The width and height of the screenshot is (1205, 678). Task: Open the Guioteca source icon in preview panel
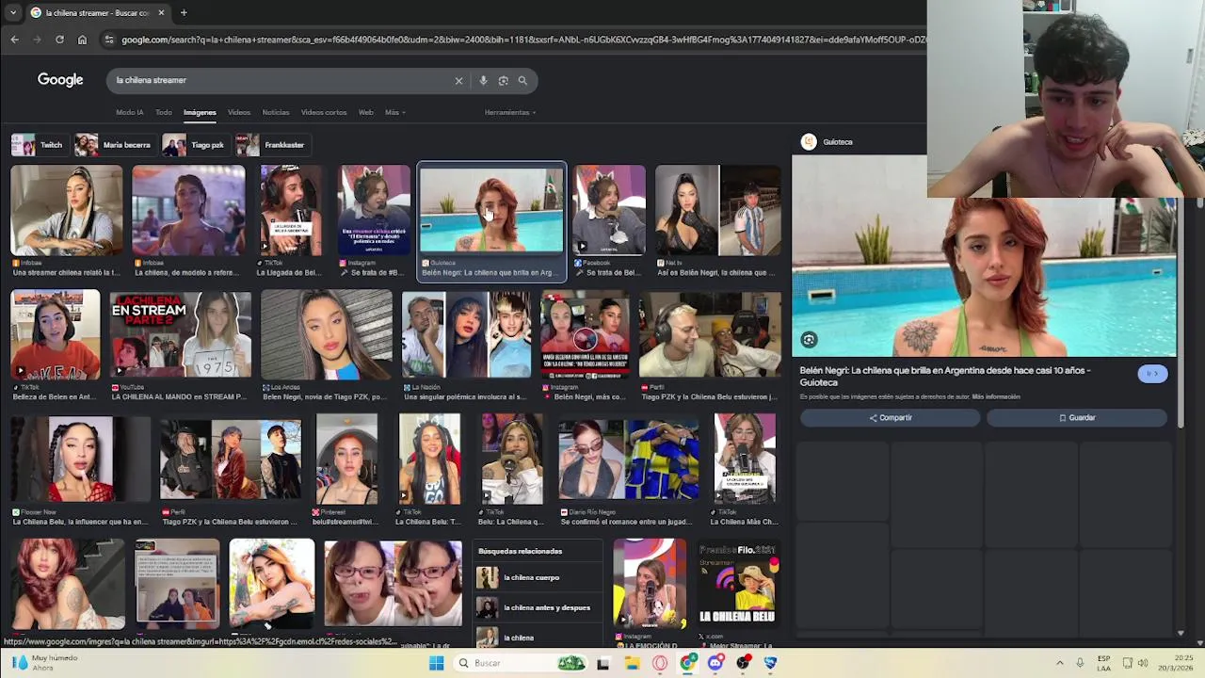[x=809, y=142]
